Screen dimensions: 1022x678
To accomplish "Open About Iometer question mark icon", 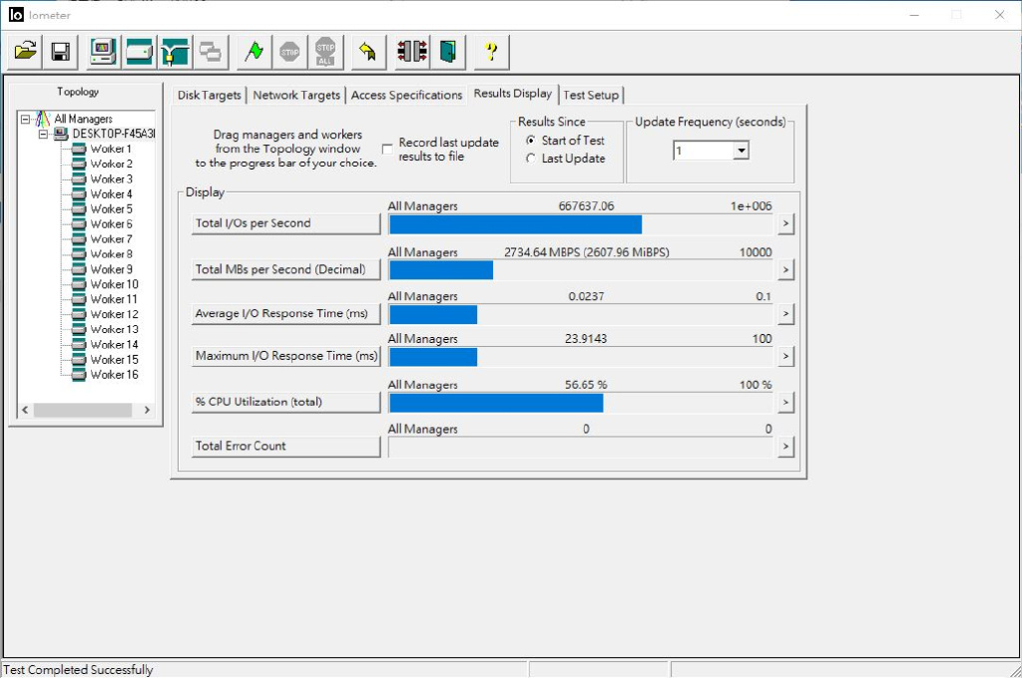I will tap(490, 51).
